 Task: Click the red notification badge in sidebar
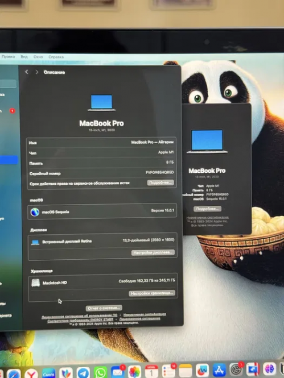[x=12, y=111]
